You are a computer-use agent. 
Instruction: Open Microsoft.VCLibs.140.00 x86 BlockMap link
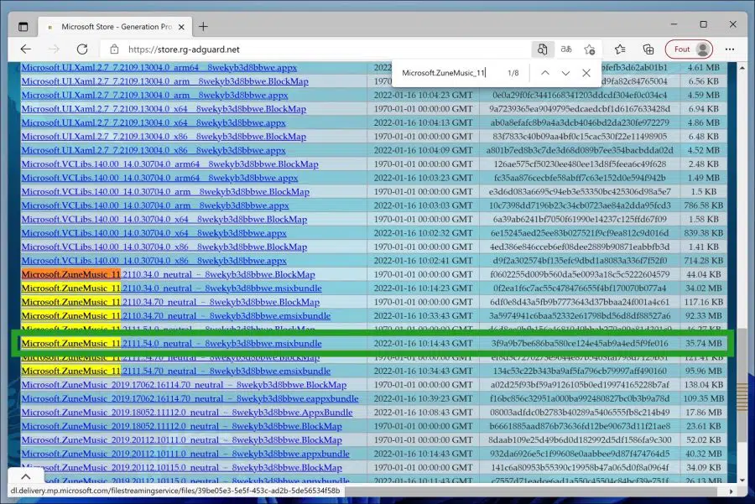tap(164, 247)
